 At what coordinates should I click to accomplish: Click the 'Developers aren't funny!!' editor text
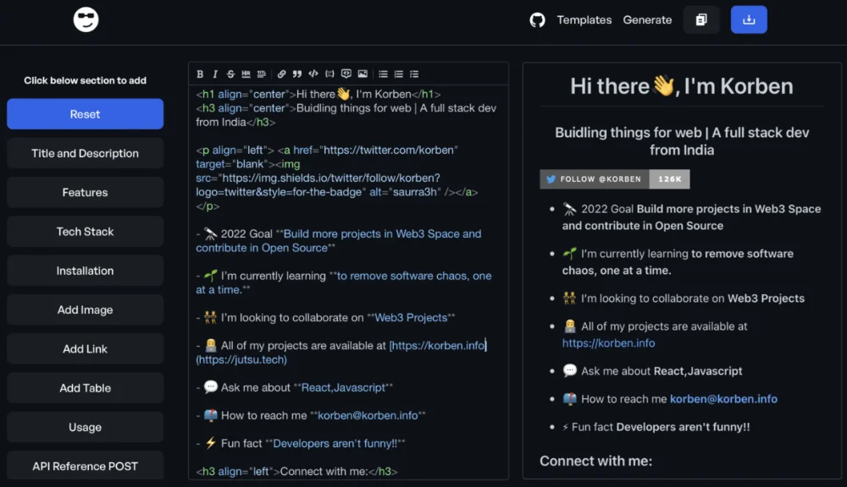coord(335,443)
